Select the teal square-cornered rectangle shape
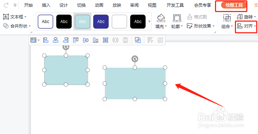258x134 pixels. 135,83
